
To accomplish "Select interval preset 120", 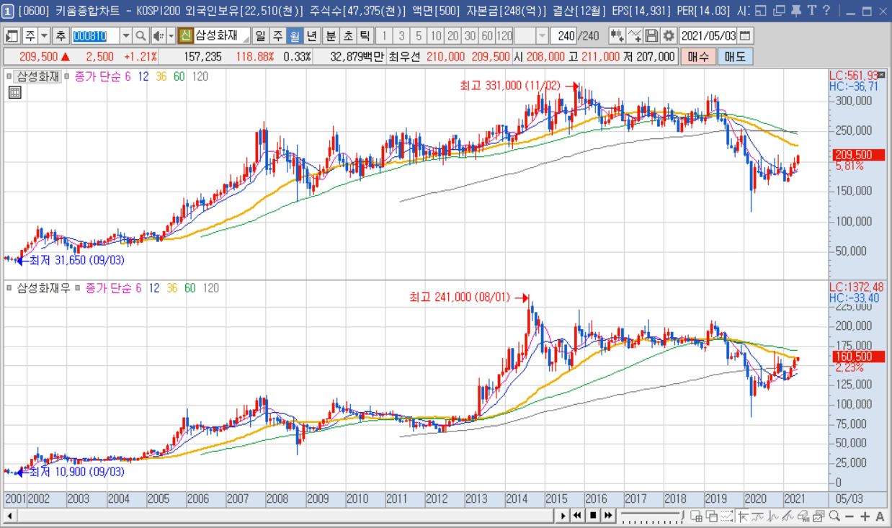I will (504, 36).
